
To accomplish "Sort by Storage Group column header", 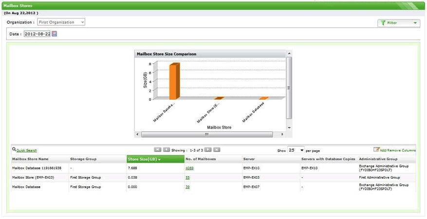I will click(83, 159).
